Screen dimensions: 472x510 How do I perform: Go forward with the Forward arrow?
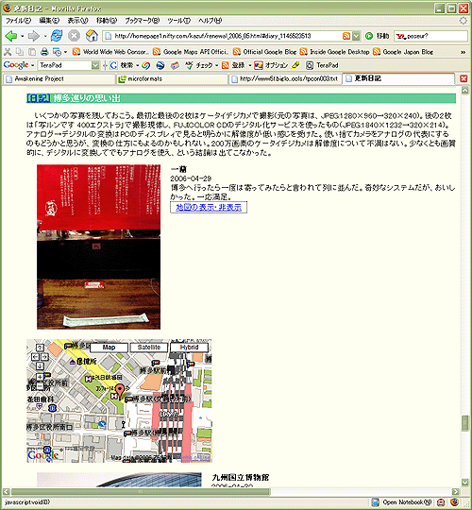click(x=33, y=36)
